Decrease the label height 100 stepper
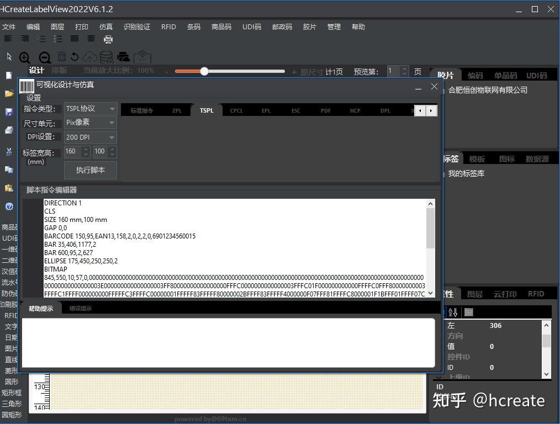Screen dimensions: 560x424 tap(113, 155)
